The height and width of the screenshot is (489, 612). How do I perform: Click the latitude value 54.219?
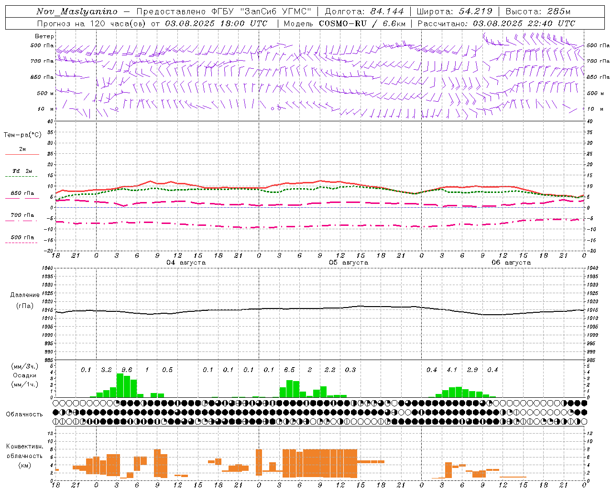[x=475, y=11]
